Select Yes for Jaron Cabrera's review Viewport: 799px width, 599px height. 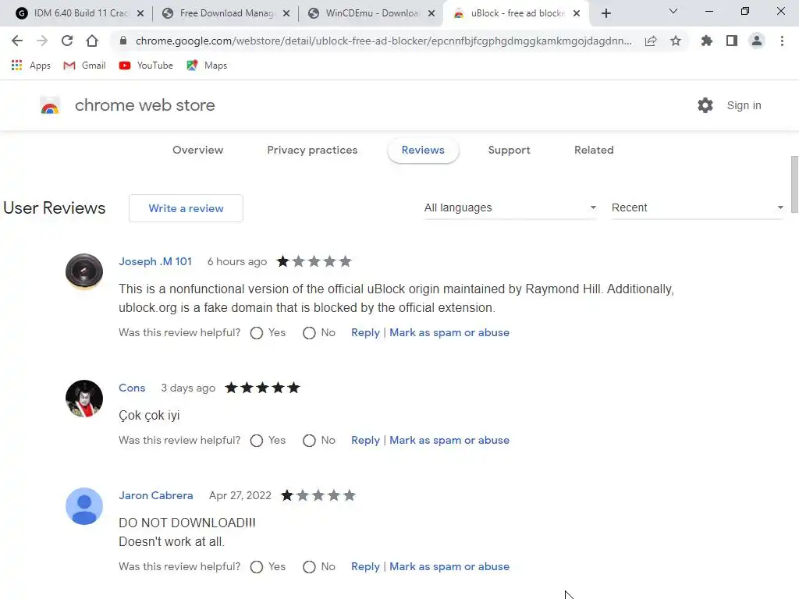pos(257,567)
